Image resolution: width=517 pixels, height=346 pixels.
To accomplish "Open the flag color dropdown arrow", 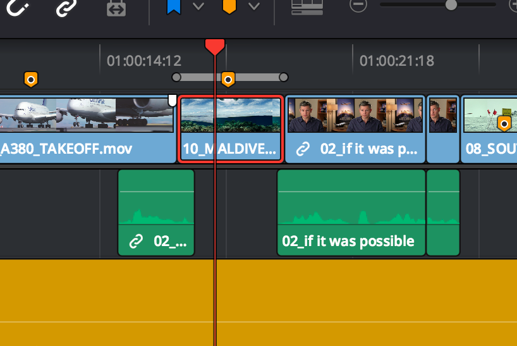I will click(198, 6).
